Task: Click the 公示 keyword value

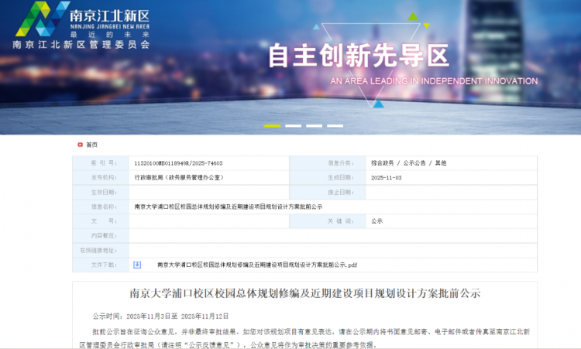Action: pos(376,221)
